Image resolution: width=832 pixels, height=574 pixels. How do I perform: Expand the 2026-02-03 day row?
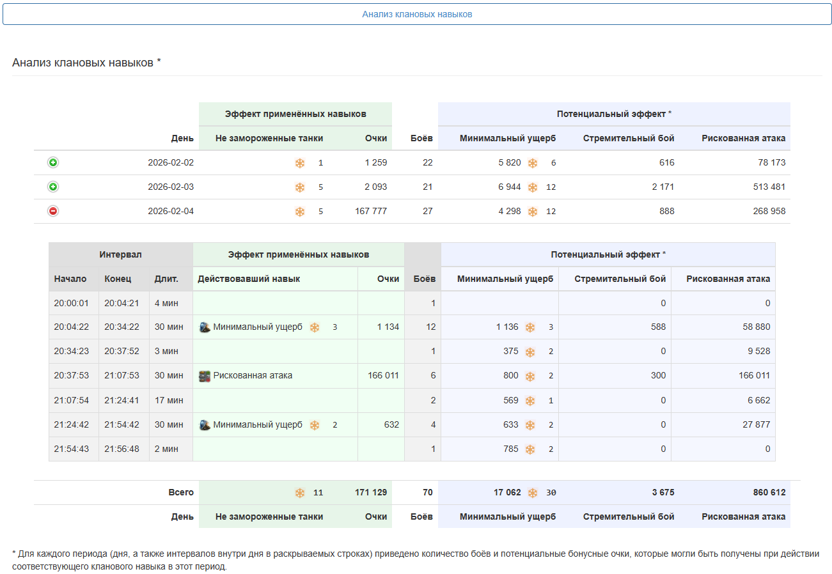[x=53, y=187]
